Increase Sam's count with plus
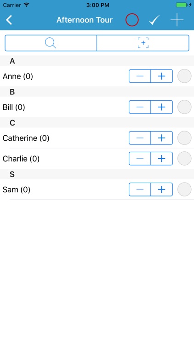 coord(162,190)
